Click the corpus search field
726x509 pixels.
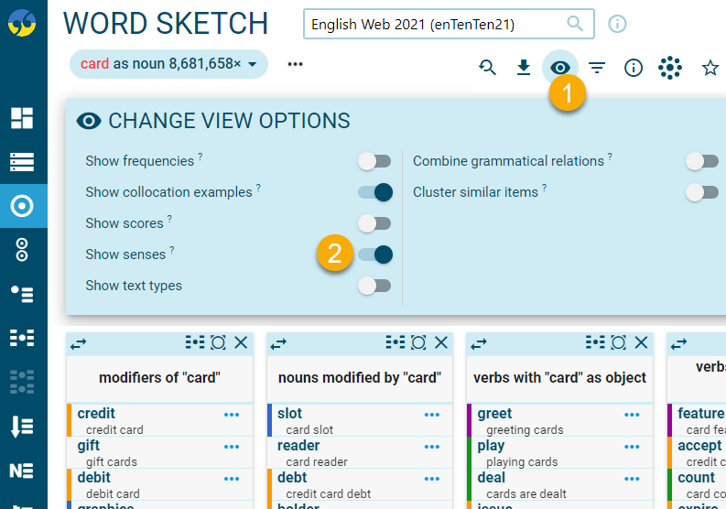[437, 24]
